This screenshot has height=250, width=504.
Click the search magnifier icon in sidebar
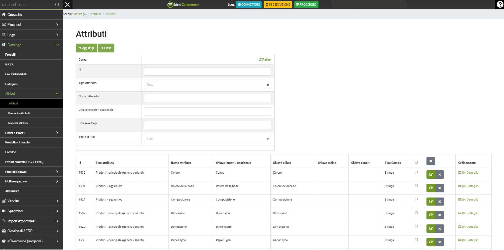(57, 5)
